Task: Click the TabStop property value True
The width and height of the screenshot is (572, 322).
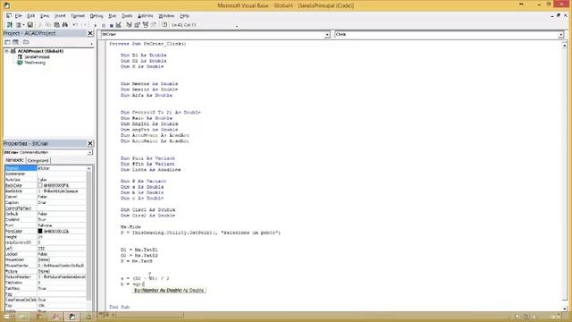Action: coord(62,288)
